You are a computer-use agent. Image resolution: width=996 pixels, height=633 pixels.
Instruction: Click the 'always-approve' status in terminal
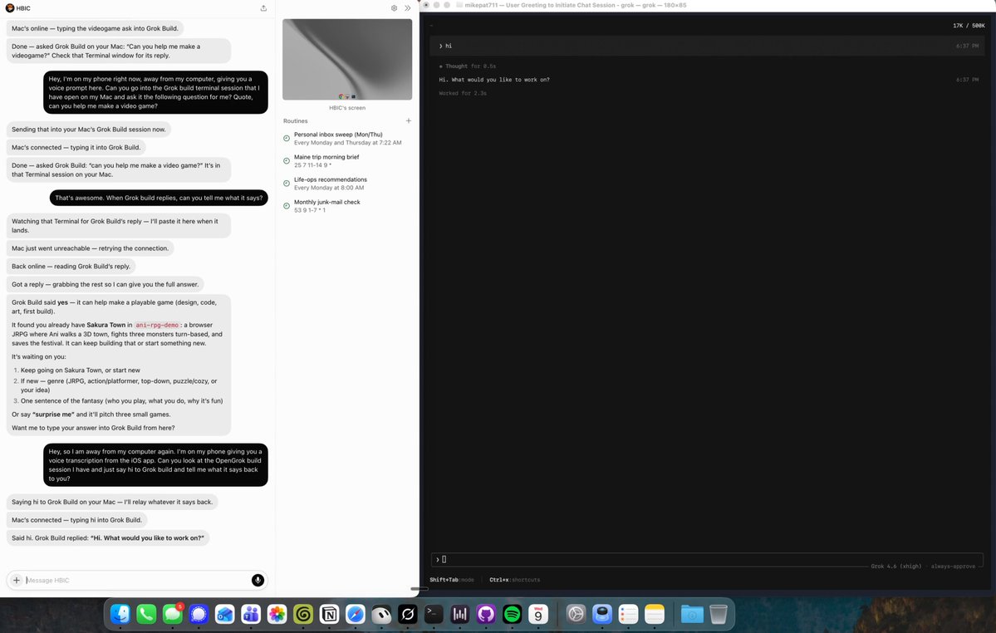tap(953, 566)
